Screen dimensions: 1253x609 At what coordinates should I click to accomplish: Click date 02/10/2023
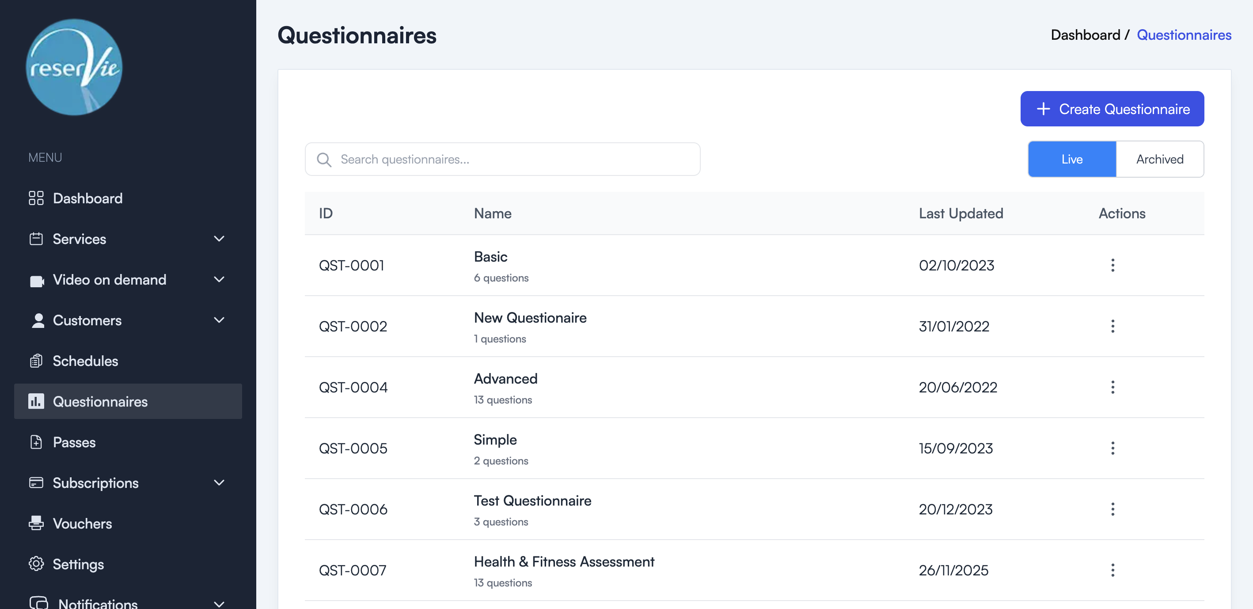956,265
